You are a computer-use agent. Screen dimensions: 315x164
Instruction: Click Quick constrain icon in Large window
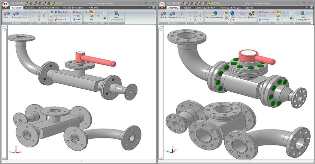click(163, 14)
